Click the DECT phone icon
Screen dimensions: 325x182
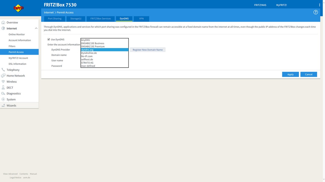point(3,87)
